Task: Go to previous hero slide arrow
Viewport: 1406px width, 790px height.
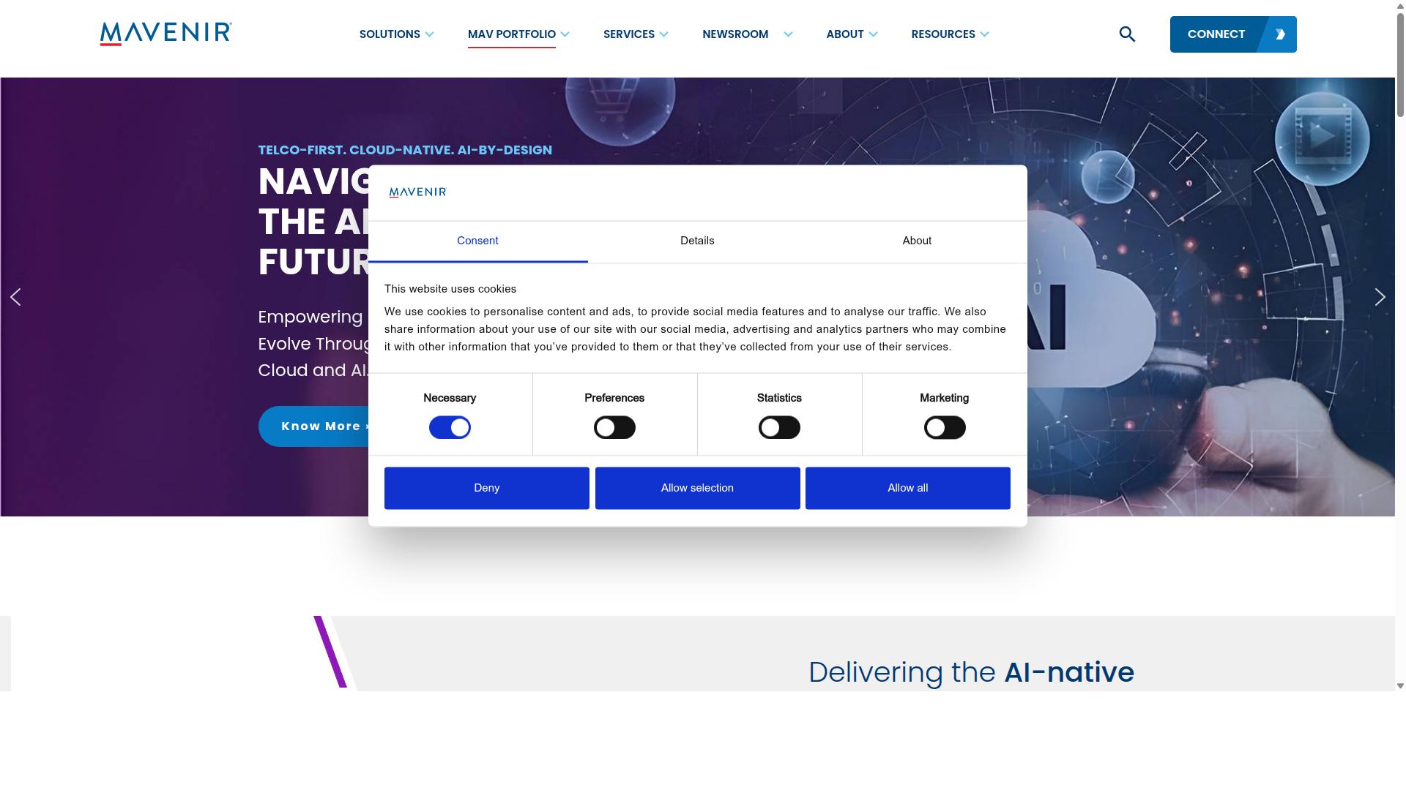Action: click(x=15, y=297)
